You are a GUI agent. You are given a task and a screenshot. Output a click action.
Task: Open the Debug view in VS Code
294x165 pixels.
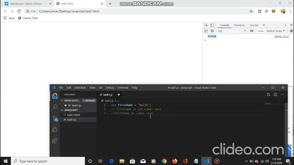pyautogui.click(x=55, y=129)
